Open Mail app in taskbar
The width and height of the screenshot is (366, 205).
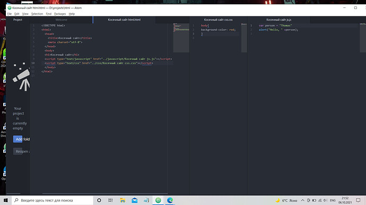[x=134, y=200]
